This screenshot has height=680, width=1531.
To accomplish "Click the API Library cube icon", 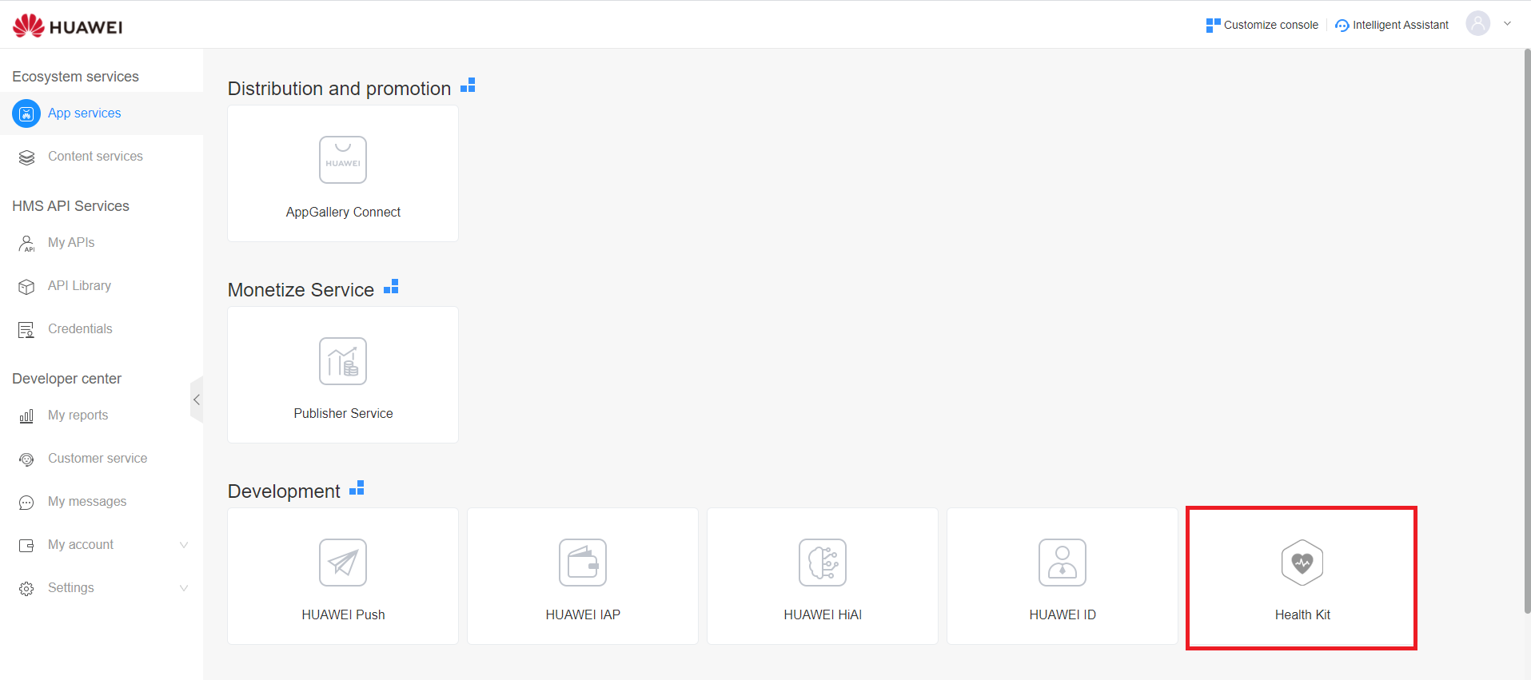I will (x=26, y=287).
